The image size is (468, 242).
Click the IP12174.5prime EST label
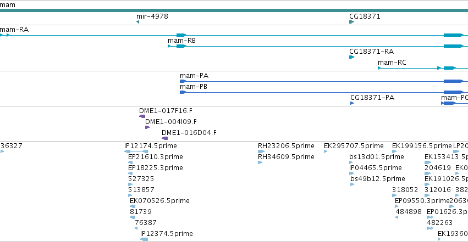click(151, 146)
